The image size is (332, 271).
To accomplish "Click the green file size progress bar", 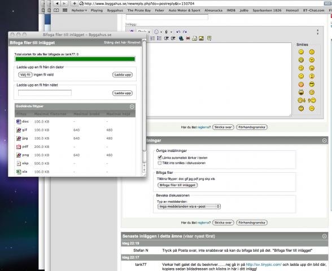I will point(75,59).
